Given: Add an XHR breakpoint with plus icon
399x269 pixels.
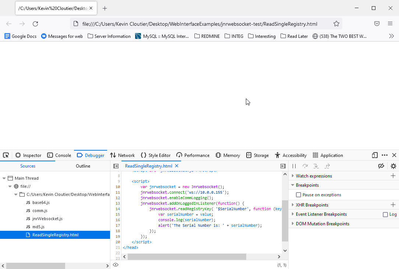Looking at the screenshot, I should click(393, 205).
